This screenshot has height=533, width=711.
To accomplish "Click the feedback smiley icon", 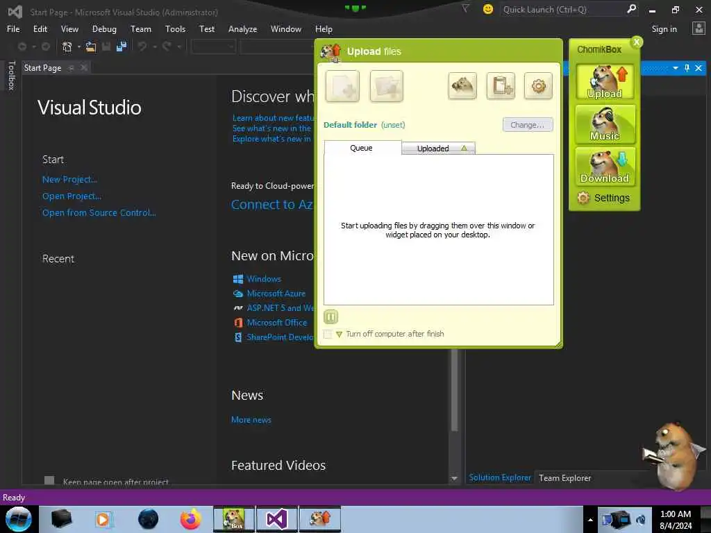I will 488,9.
